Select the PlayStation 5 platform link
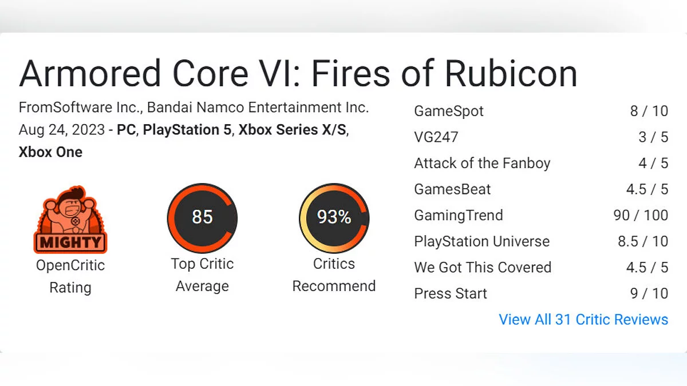Viewport: 687px width, 386px height. [x=187, y=130]
